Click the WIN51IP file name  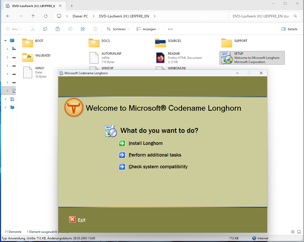(x=107, y=68)
